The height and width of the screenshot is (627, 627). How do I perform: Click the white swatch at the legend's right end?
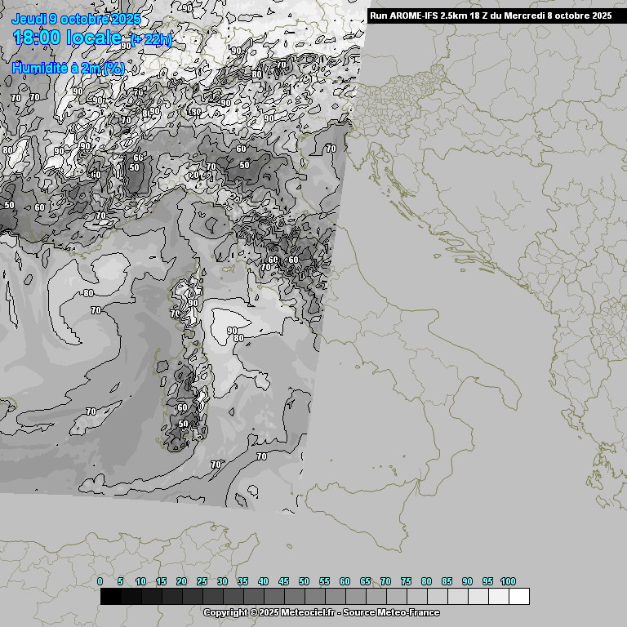click(518, 597)
